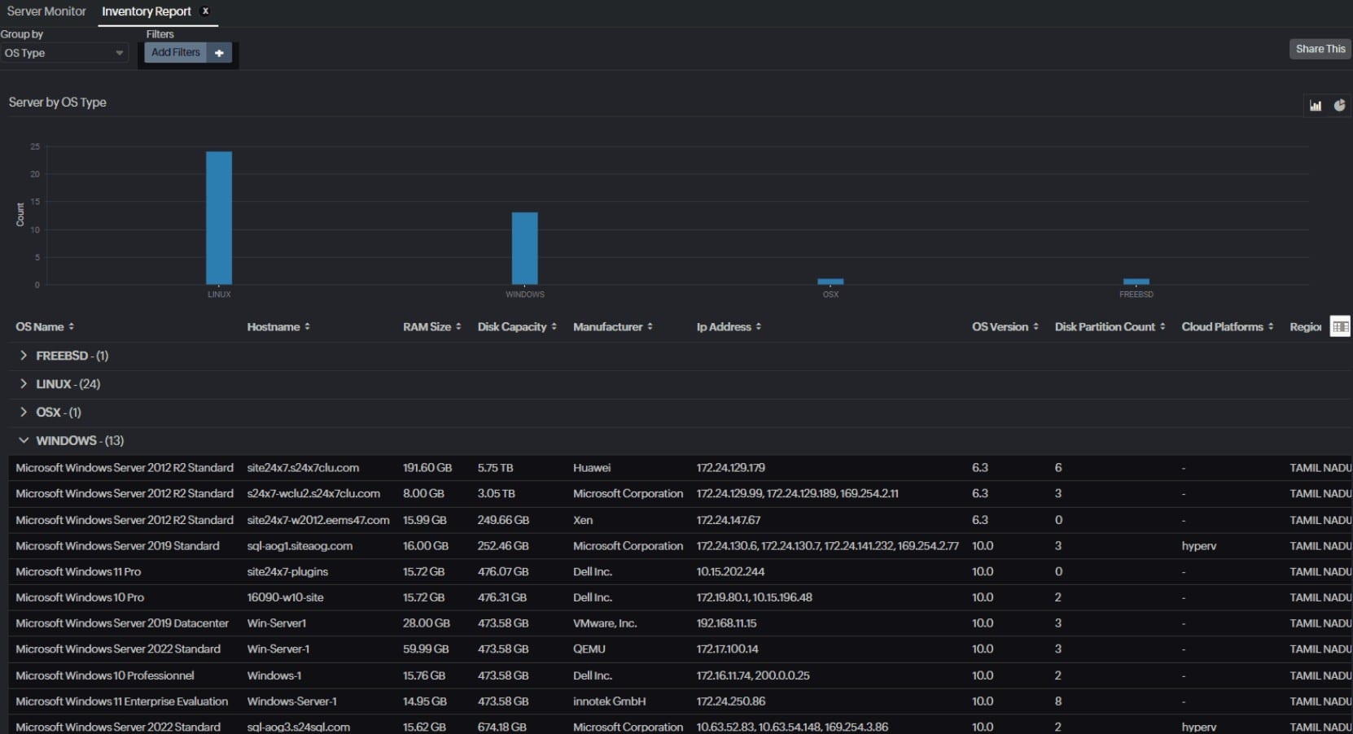Click IP address 192.168.11.15

(726, 623)
